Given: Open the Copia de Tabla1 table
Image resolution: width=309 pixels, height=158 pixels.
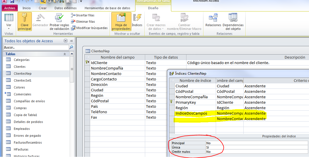Looking at the screenshot, I should 26,115.
